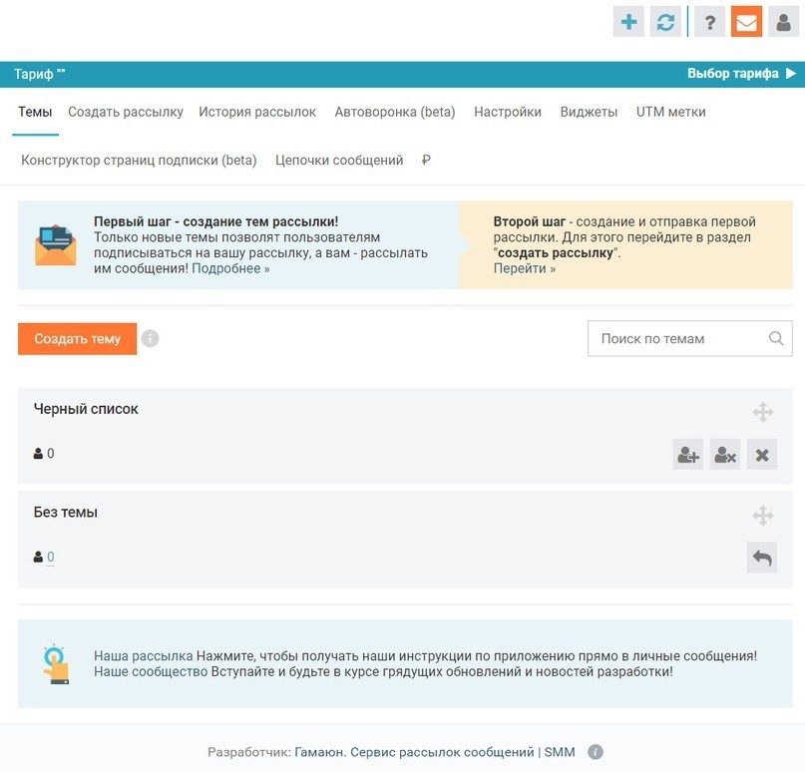Add a user to Черный список
This screenshot has height=772, width=805.
(688, 454)
